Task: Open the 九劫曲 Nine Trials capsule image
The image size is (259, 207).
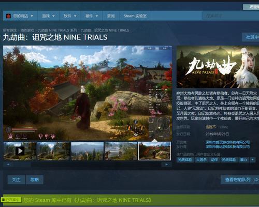Action: click(218, 67)
